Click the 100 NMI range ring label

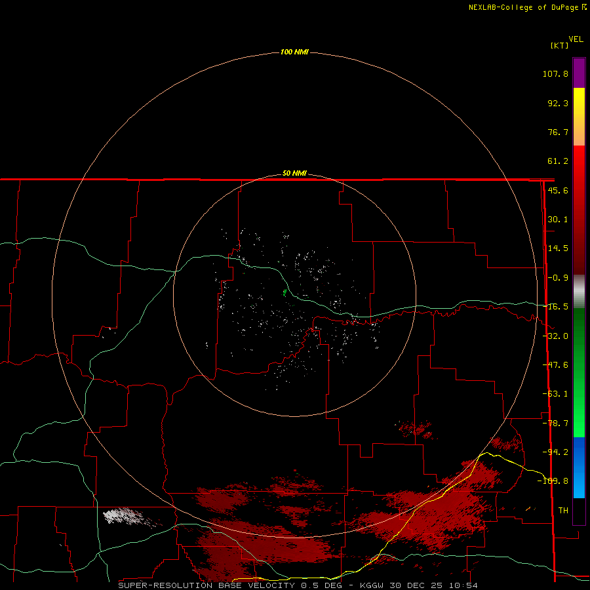tap(294, 52)
